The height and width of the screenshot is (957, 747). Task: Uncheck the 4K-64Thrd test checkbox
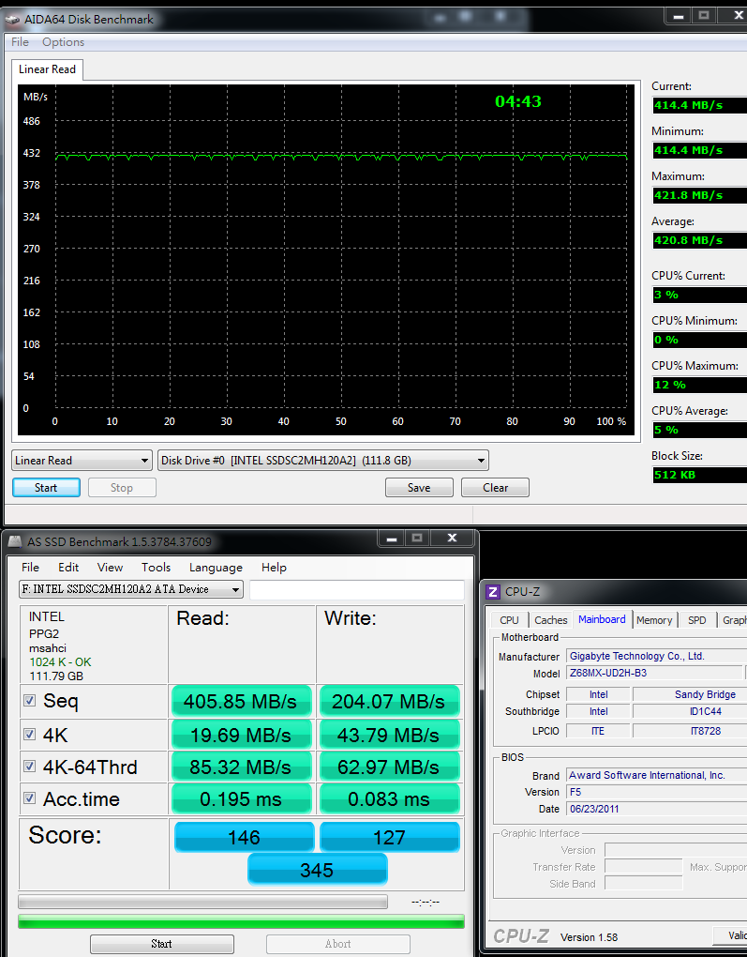click(29, 766)
